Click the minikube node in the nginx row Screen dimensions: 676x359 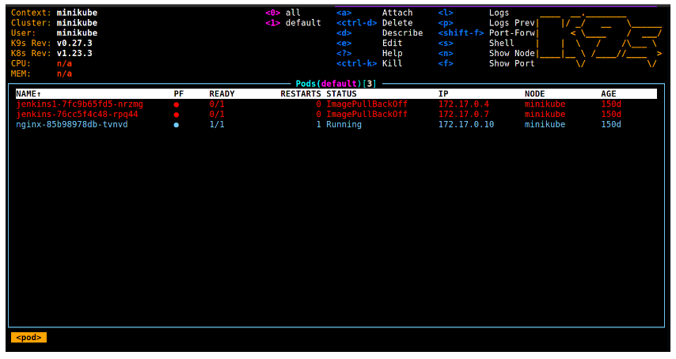(545, 124)
